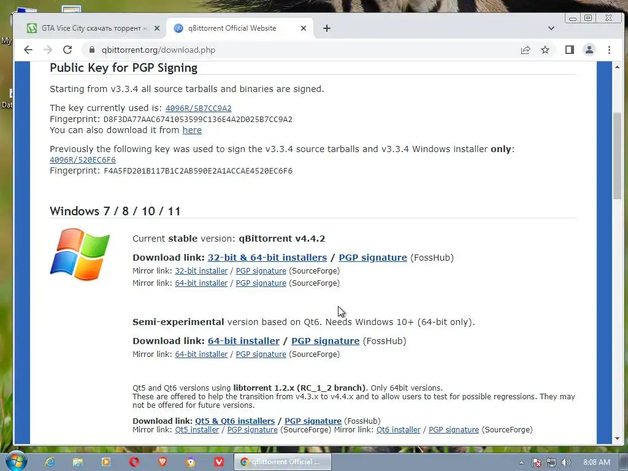Viewport: 628px width, 471px height.
Task: Open the 4096R/520EC6F6 key link
Action: 83,160
